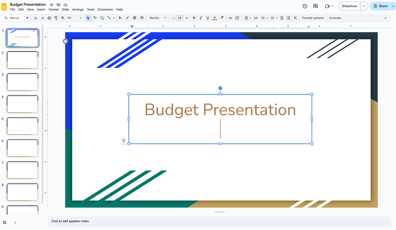
Task: Clear the text formatting
Action: pyautogui.click(x=295, y=18)
